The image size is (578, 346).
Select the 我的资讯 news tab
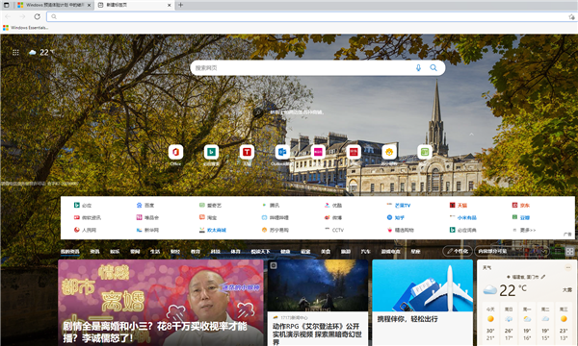70,252
